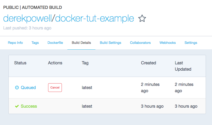The image size is (212, 125).
Task: Open the Queued build details link
Action: [x=28, y=87]
